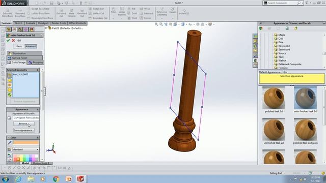The image size is (326, 183).
Task: Expand Curves dropdown arrow
Action: pyautogui.click(x=173, y=19)
